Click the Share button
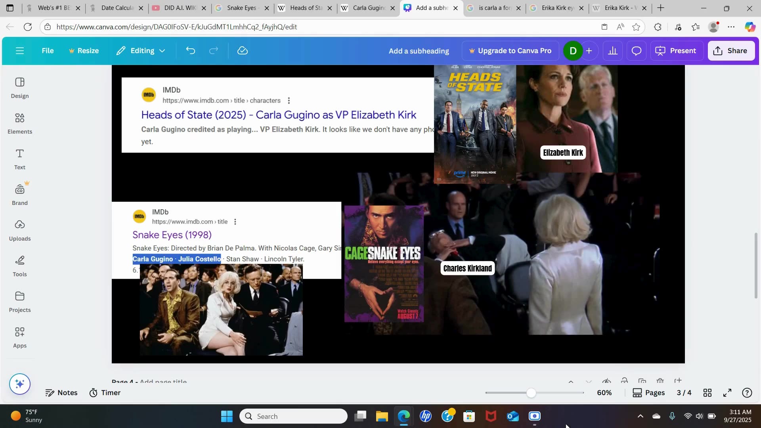Image resolution: width=761 pixels, height=428 pixels. click(x=731, y=51)
